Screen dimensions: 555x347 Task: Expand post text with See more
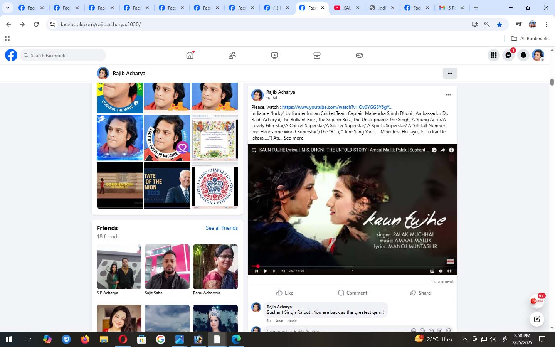[x=293, y=138]
